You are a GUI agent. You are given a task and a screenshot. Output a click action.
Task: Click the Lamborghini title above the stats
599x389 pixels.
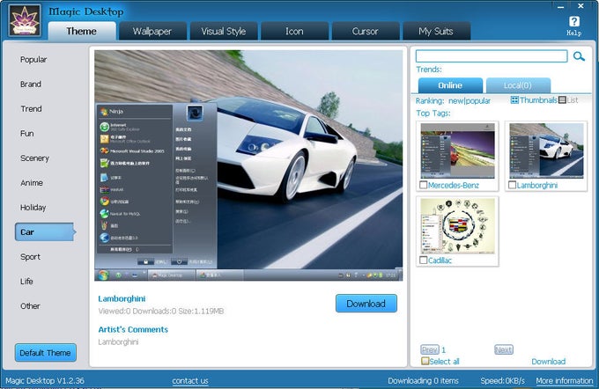pyautogui.click(x=122, y=298)
